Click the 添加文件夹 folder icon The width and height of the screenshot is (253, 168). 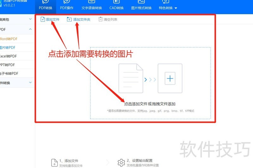tap(69, 20)
